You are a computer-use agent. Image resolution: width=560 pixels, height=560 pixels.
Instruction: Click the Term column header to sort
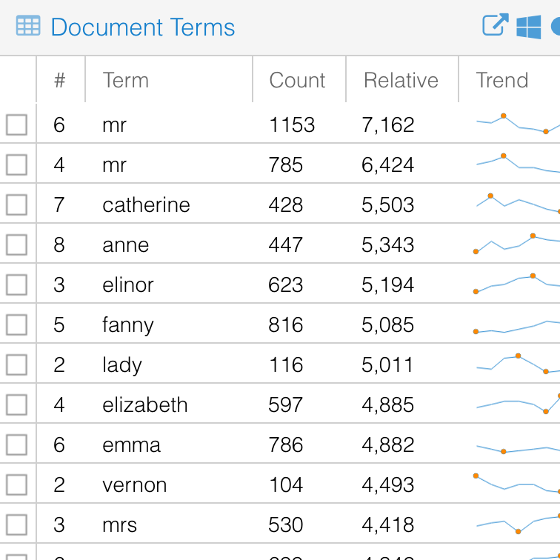[x=126, y=80]
